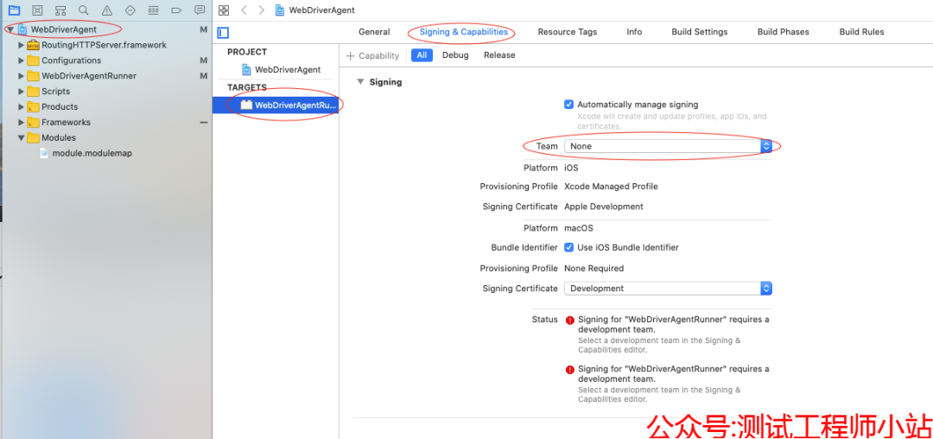Toggle Automatically manage signing checkbox
The width and height of the screenshot is (933, 439).
click(x=568, y=104)
